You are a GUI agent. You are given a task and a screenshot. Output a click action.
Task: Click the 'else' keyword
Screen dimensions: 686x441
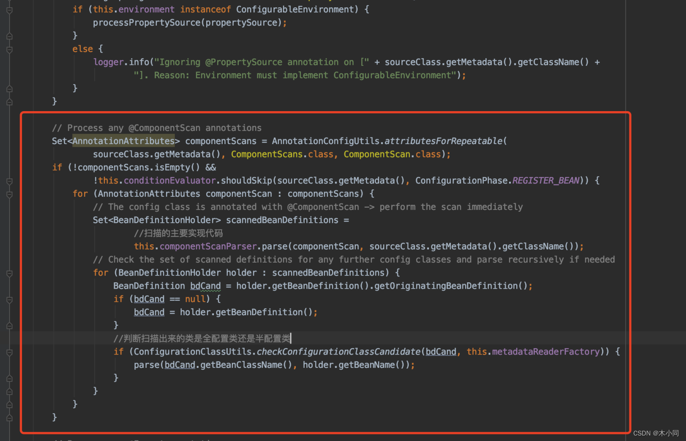click(82, 49)
